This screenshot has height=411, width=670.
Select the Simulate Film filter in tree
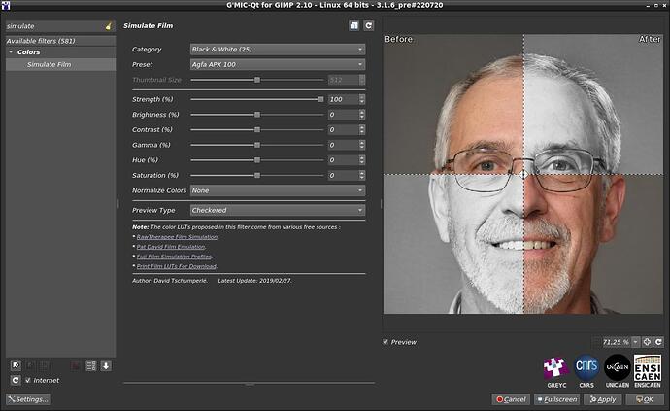pos(60,64)
